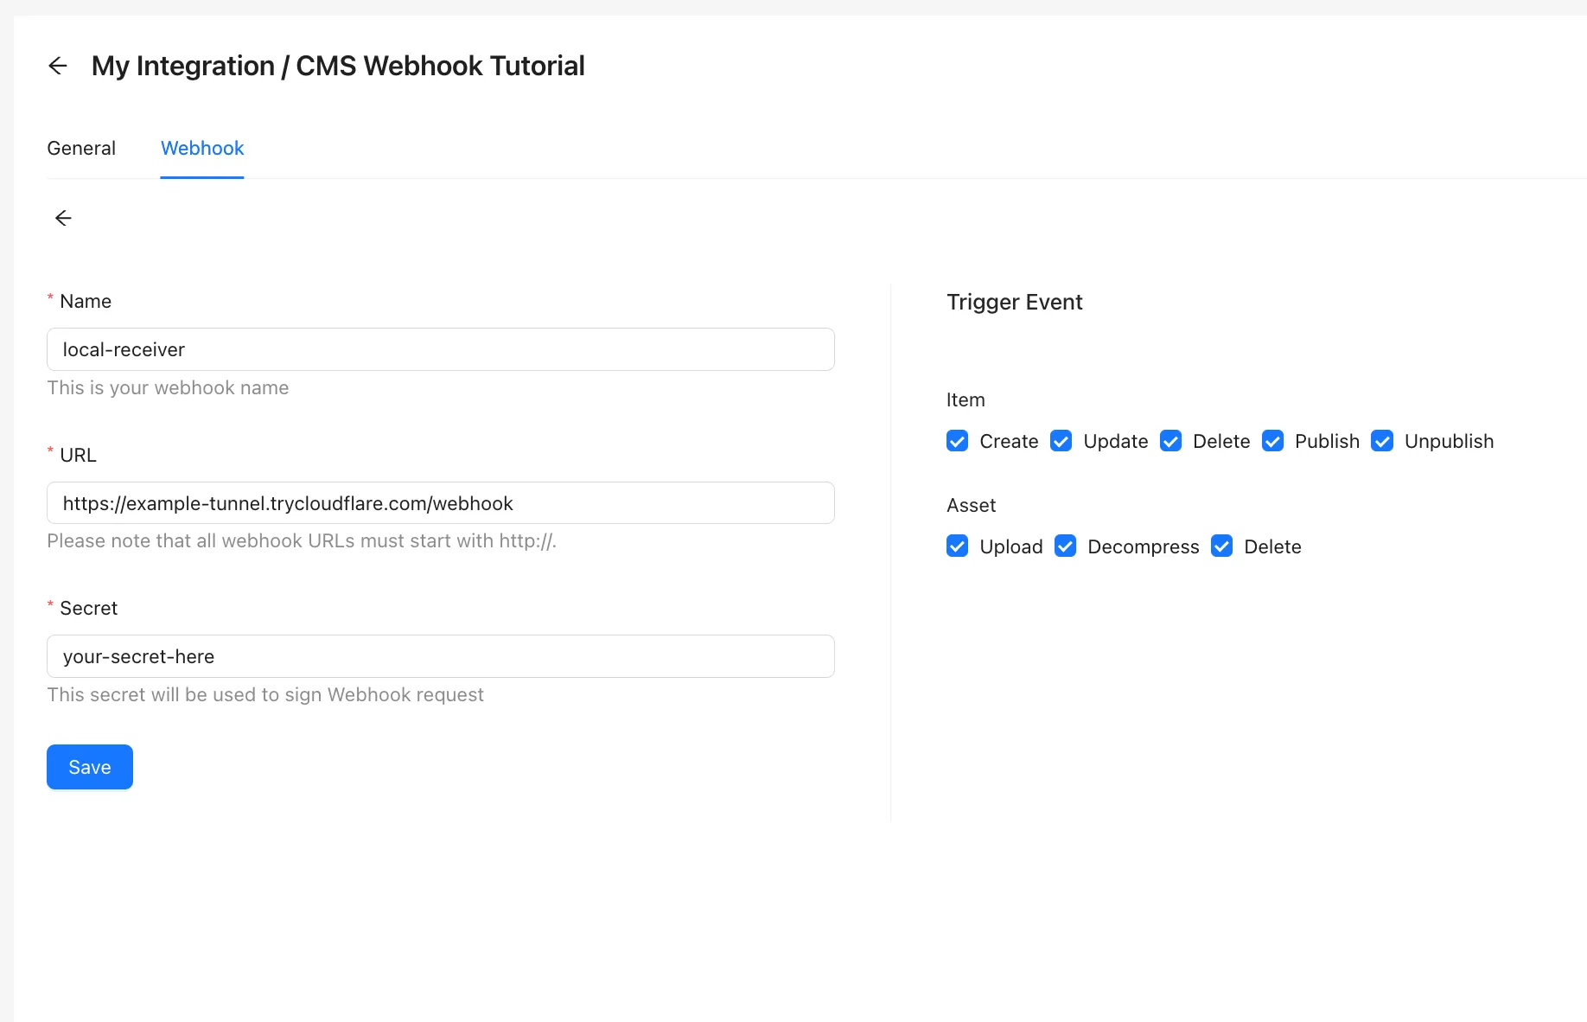Click the 'Asset' section label

coord(972,505)
